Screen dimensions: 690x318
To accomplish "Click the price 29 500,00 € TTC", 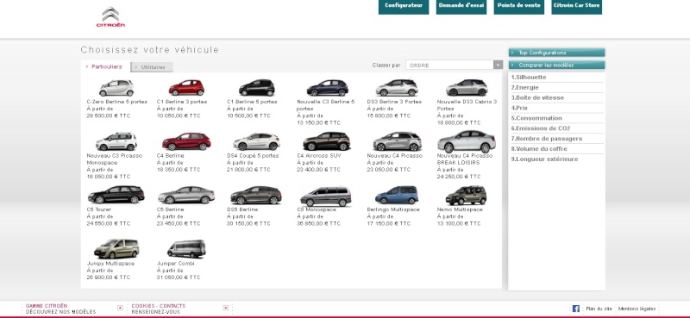I will click(x=109, y=115).
